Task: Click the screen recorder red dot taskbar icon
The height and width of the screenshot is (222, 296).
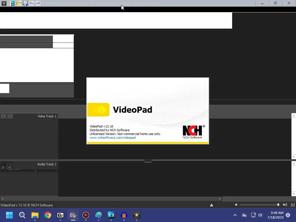Action: tap(86, 215)
